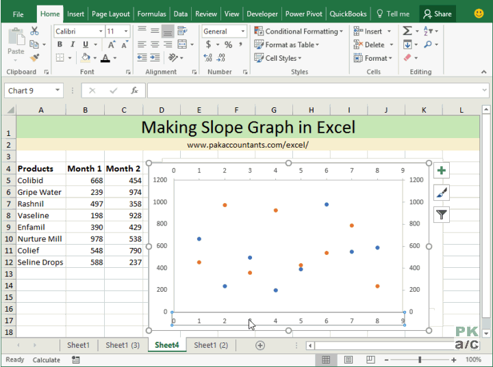
Task: Toggle Middle Align
Action: pyautogui.click(x=155, y=31)
